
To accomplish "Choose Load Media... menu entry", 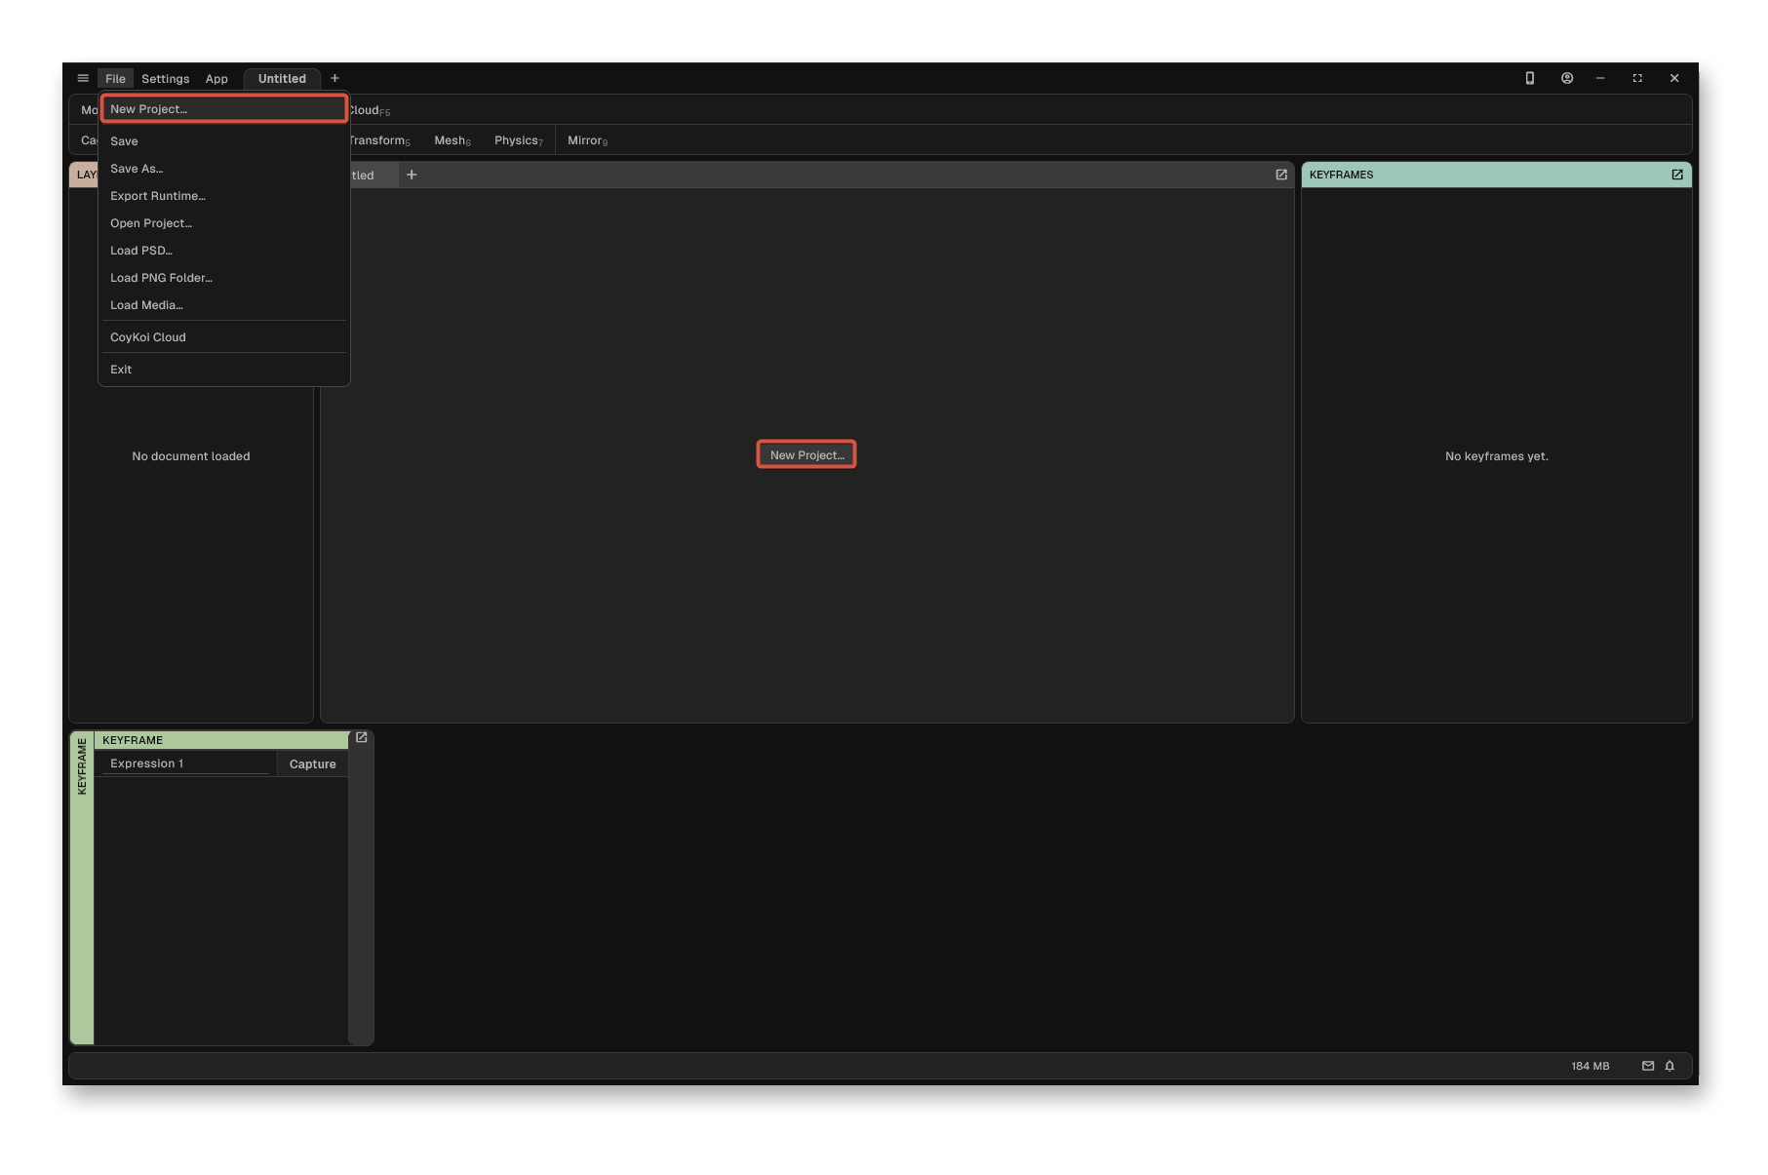I will (x=224, y=305).
